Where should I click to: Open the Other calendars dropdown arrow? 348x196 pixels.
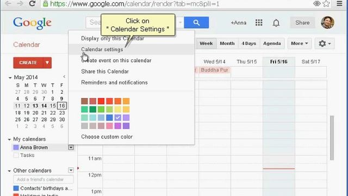coord(71,170)
